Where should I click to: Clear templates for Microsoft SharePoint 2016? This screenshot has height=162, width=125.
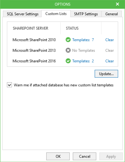tap(110, 61)
